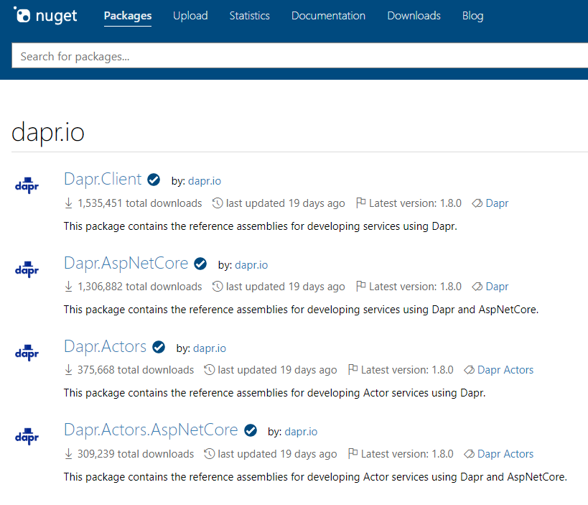Click tag icon in Dapr.AspNetCore row
This screenshot has width=588, height=505.
[477, 287]
